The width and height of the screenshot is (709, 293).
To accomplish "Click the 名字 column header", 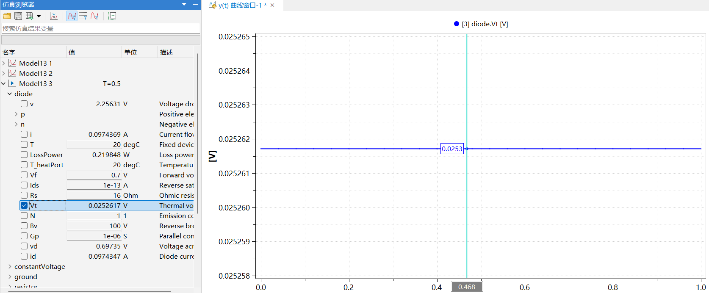I will coord(33,52).
